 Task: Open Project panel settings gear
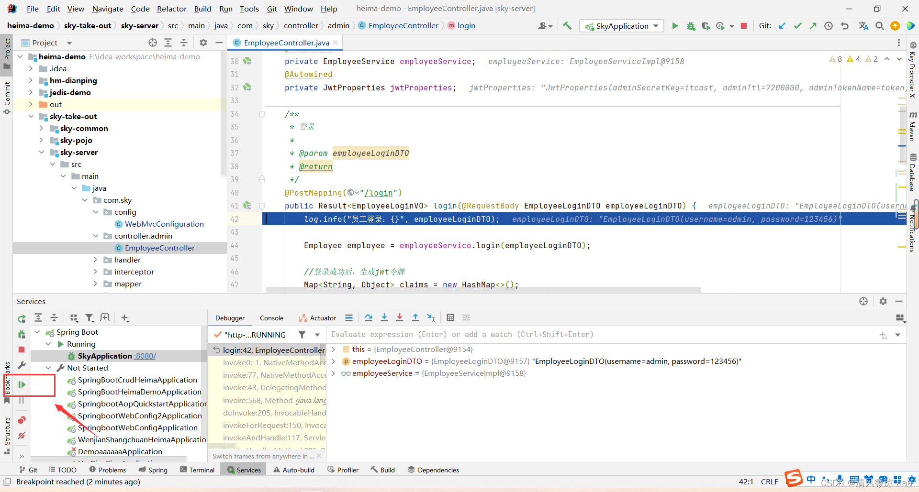(203, 43)
